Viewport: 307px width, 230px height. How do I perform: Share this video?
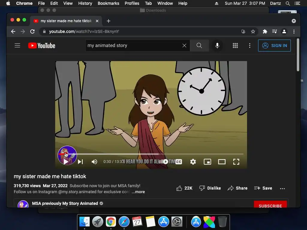coord(237,188)
